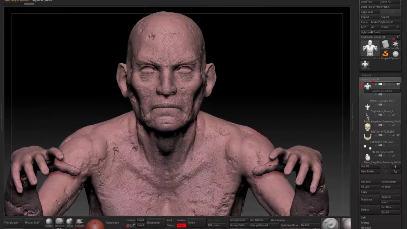Viewport: 407px width, 229px height.
Task: Click the arrow icon beside New Folder
Action: point(396,171)
